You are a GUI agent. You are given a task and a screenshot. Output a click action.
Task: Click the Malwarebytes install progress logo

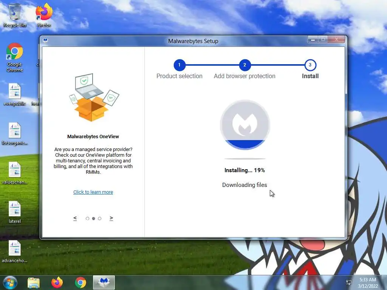pyautogui.click(x=245, y=125)
